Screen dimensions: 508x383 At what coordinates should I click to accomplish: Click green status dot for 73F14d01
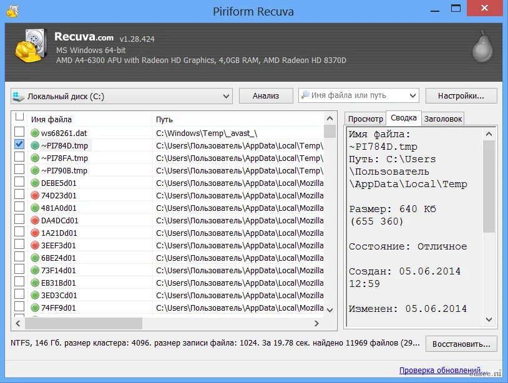35,270
